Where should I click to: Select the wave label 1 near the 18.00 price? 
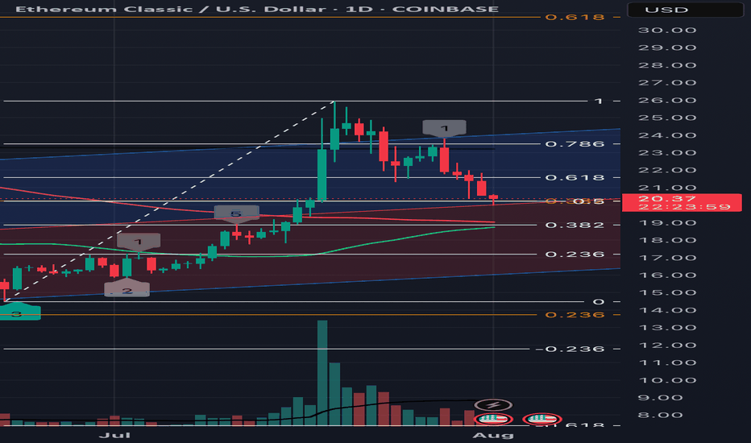point(139,242)
